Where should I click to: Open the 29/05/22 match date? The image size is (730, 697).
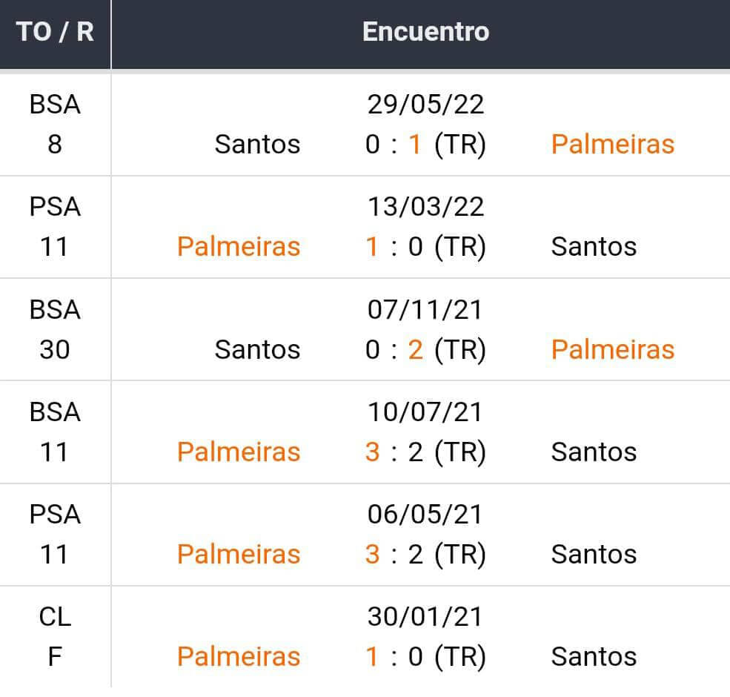click(x=425, y=104)
